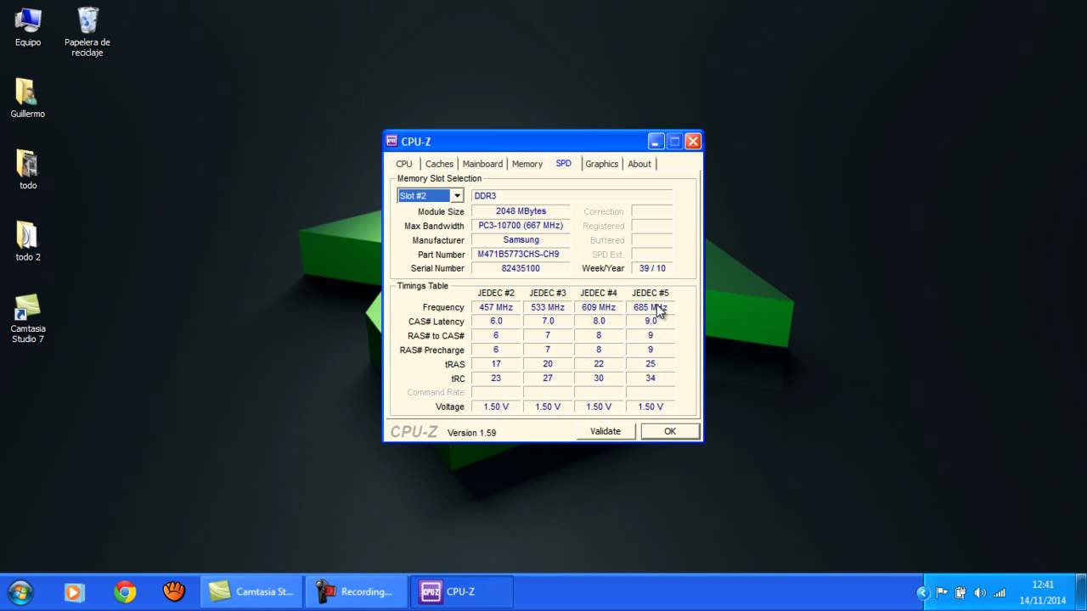Switch to Camtasia Studio taskbar window
The width and height of the screenshot is (1087, 611).
tap(251, 591)
